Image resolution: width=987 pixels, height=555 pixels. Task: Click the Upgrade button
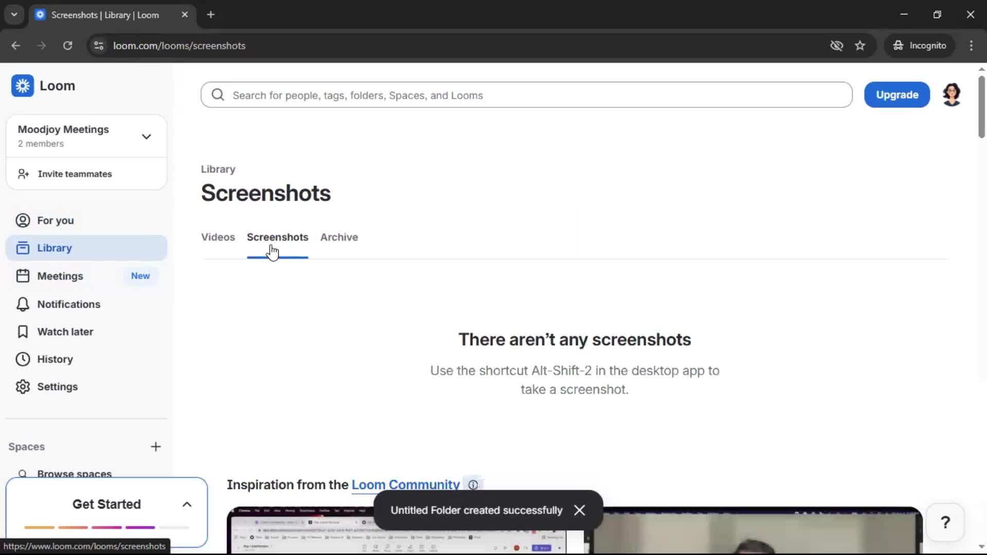point(897,95)
